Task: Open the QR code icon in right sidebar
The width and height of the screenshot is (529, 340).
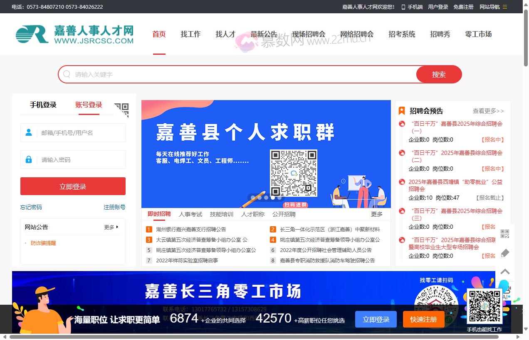Action: click(x=504, y=234)
